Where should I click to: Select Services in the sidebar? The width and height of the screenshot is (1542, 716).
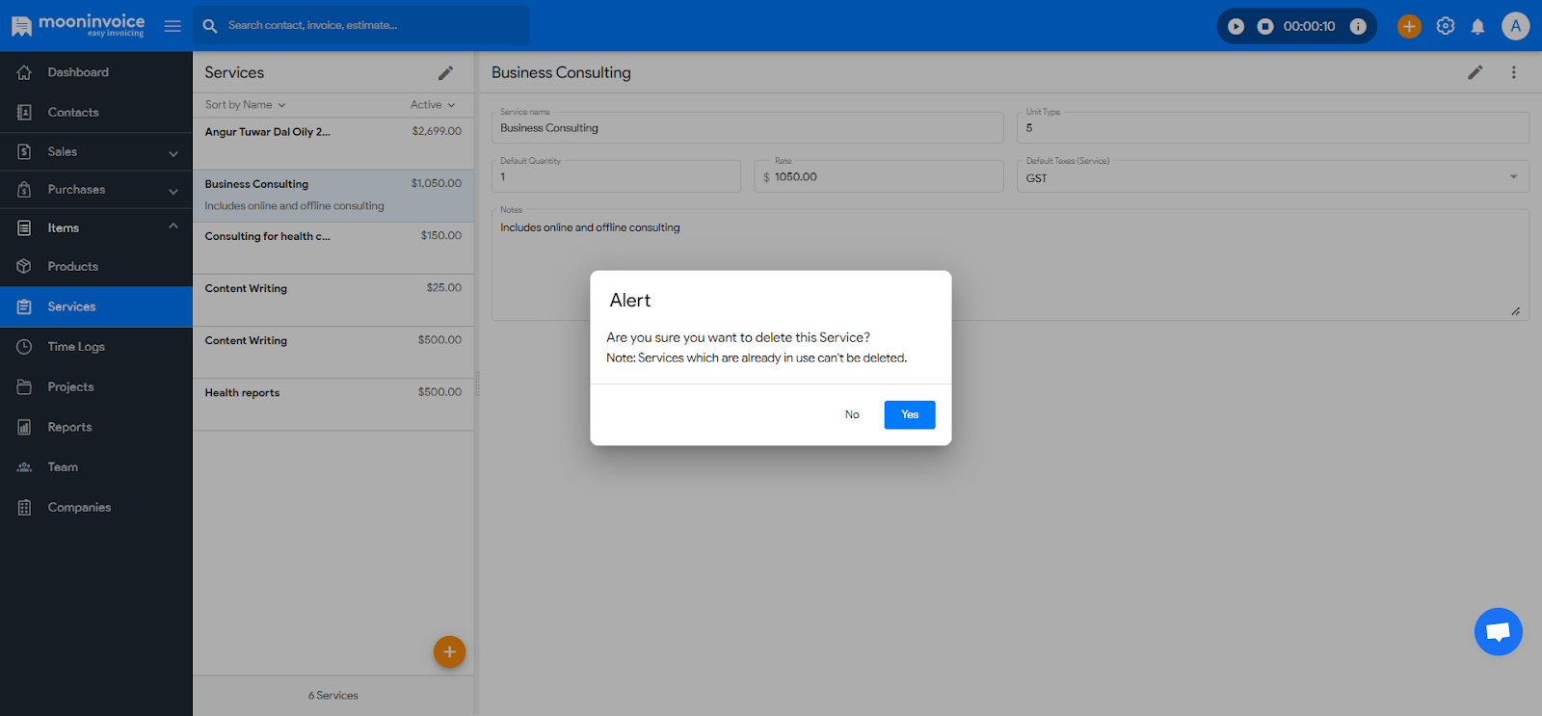[x=96, y=306]
